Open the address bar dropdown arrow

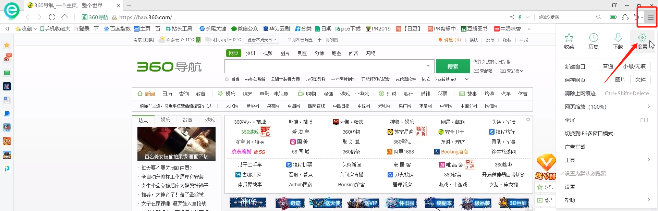coord(527,17)
